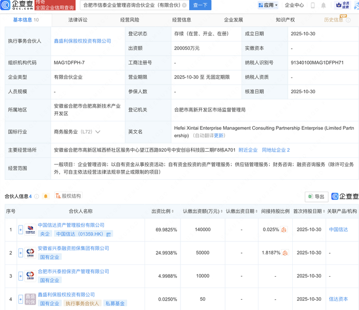Open the indirect shareholding chart icon for 0.025%

click(x=284, y=230)
